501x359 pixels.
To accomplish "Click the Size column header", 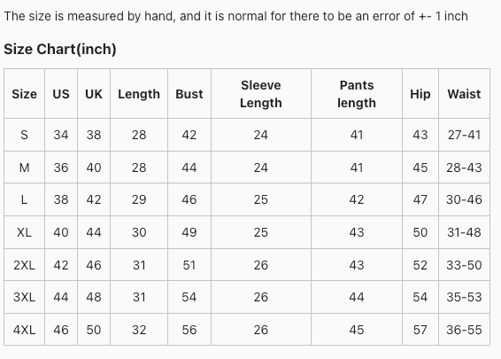I will click(x=24, y=94).
